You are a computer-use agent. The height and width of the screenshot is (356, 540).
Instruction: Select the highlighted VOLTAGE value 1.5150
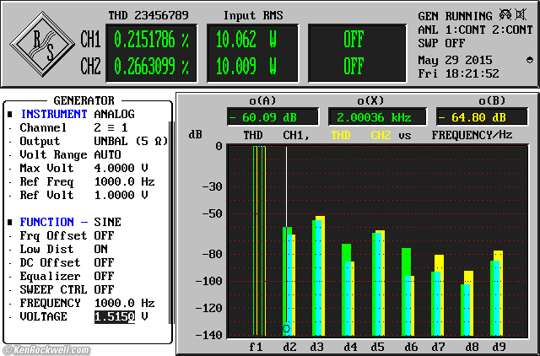[115, 316]
